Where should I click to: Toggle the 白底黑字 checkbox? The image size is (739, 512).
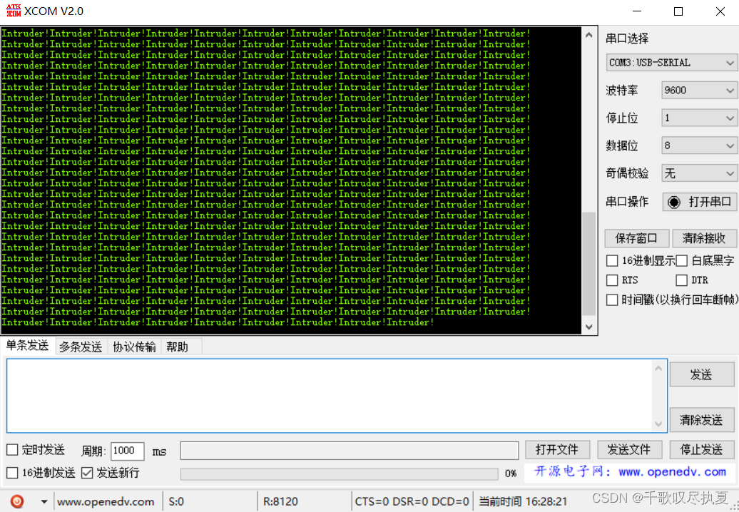point(681,260)
